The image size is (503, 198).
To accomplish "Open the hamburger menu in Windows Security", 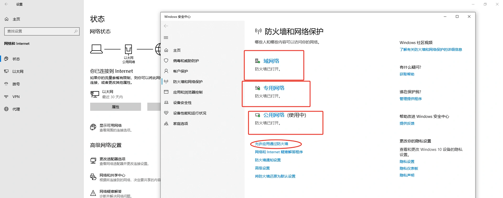I will (x=166, y=38).
